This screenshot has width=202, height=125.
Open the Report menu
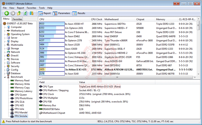tap(20, 8)
